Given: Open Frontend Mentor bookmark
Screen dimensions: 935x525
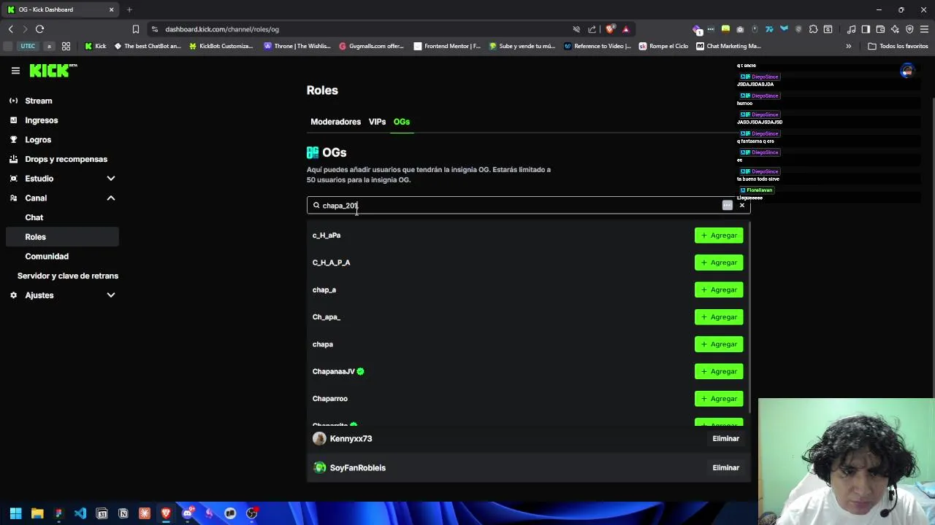Looking at the screenshot, I should (447, 46).
